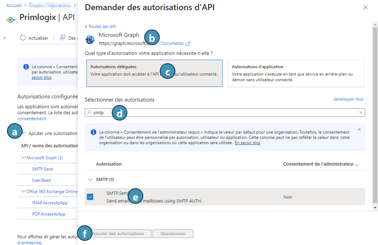Select Autorisations d'application option
The height and width of the screenshot is (245, 378).
click(x=296, y=73)
